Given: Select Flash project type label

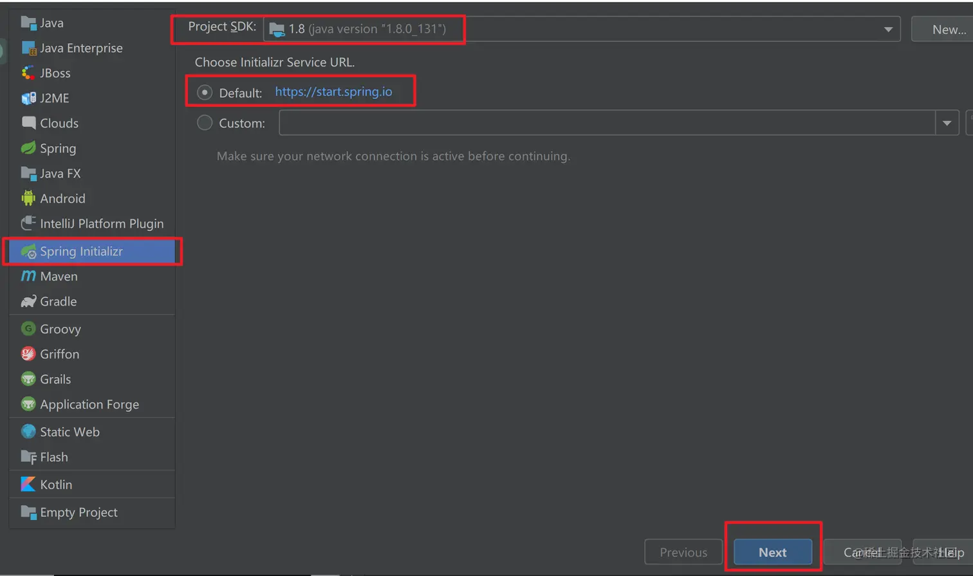Looking at the screenshot, I should [53, 457].
